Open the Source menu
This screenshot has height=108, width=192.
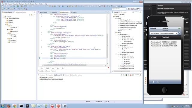click(x=10, y=4)
